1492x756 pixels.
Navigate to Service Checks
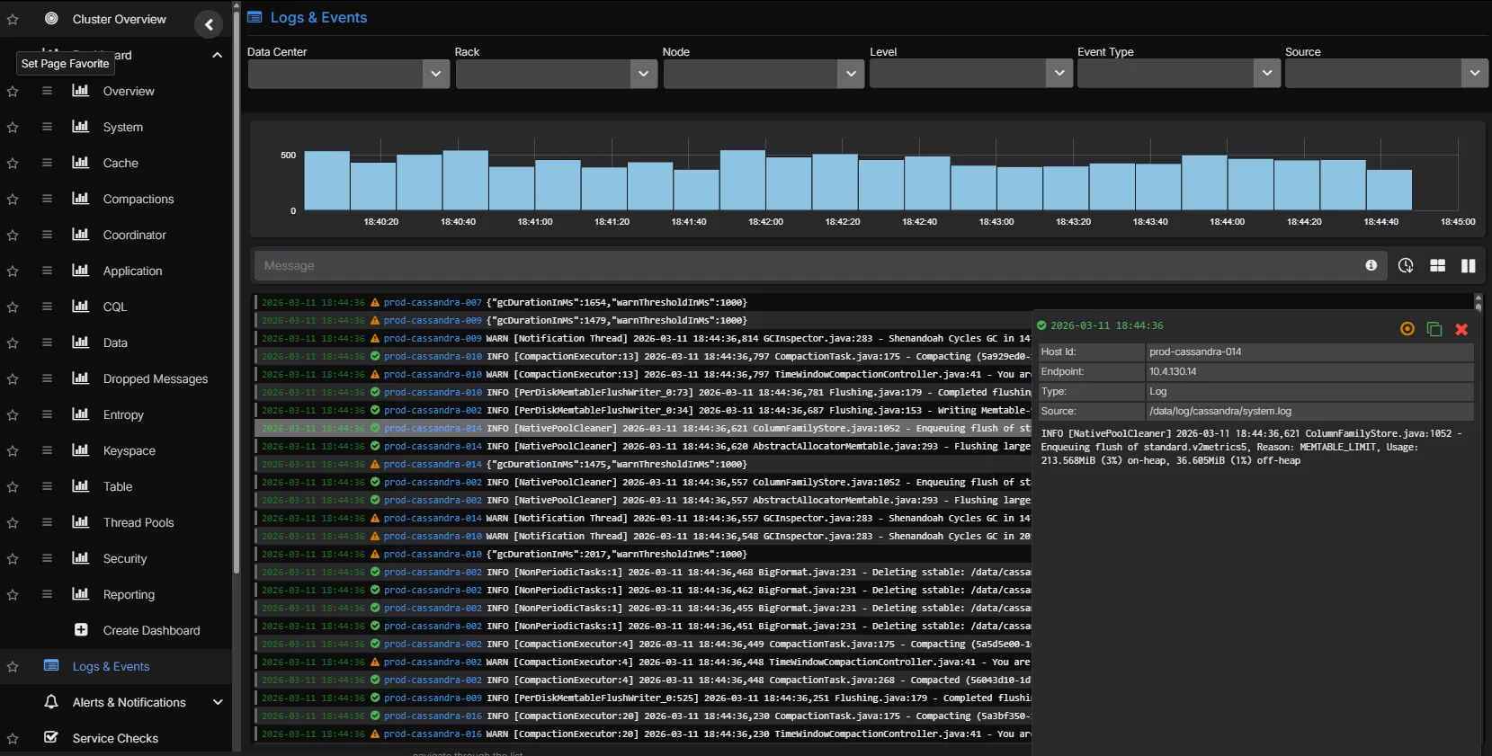coord(115,738)
